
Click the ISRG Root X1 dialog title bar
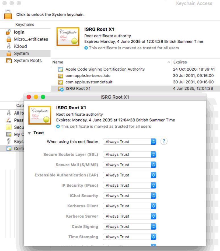115,97
